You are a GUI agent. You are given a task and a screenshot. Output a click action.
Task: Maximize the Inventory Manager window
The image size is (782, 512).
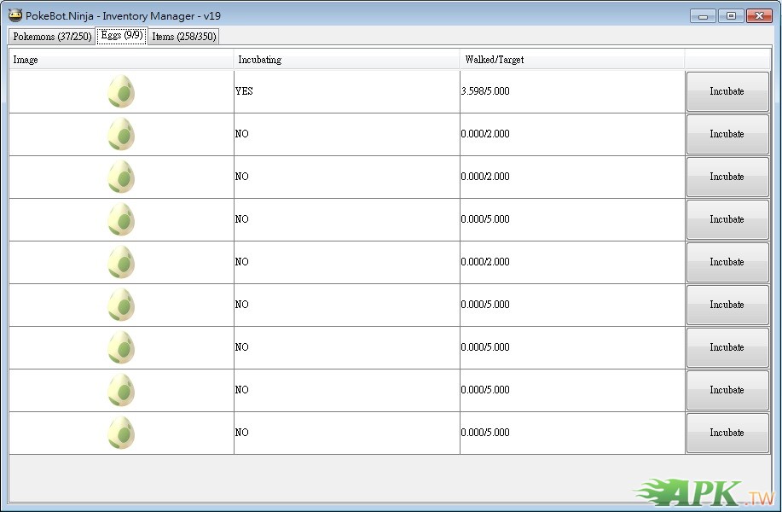coord(731,15)
